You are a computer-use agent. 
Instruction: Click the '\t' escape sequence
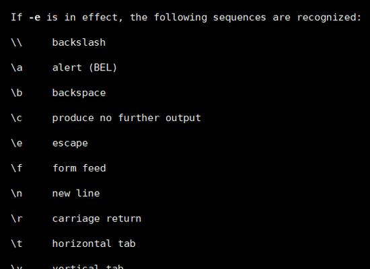17,243
